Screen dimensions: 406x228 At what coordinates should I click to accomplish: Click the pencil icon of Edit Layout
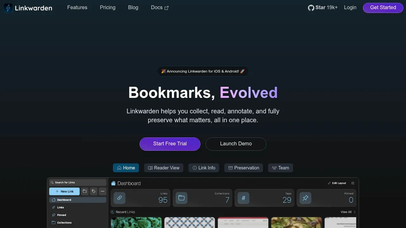tap(329, 183)
